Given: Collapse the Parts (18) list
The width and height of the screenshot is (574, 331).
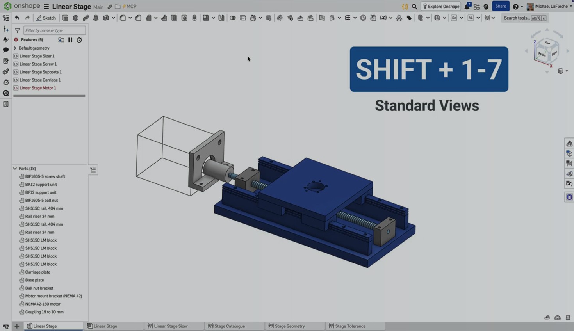Looking at the screenshot, I should pyautogui.click(x=15, y=169).
